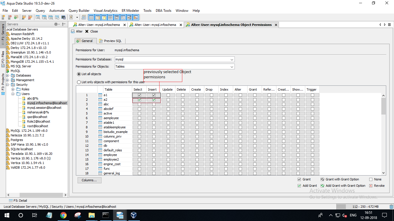Select List only objects with permissions radio

click(79, 82)
